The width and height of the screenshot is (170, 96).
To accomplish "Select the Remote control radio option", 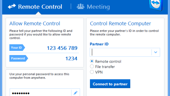I will pos(92,61).
